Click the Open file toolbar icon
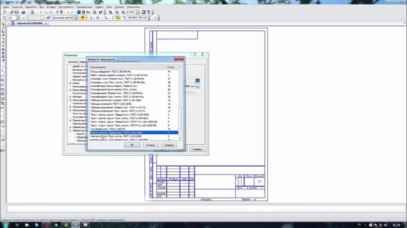 coord(11,12)
